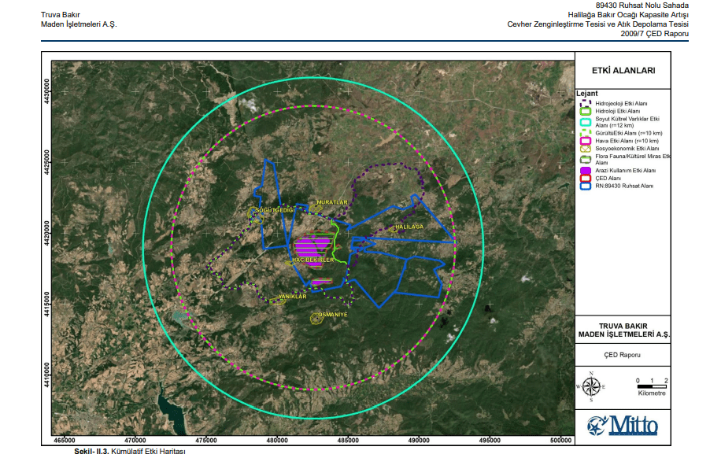Click the north arrow compass rose
This screenshot has width=710, height=454.
(591, 385)
